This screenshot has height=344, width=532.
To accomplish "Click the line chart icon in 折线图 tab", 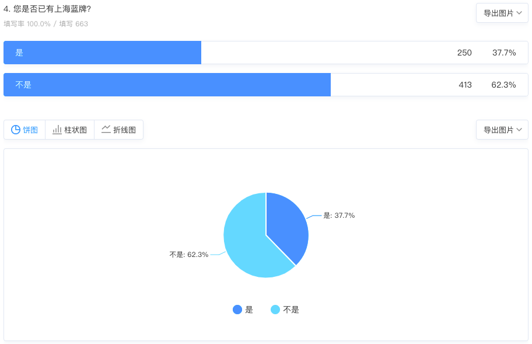I will pos(106,129).
